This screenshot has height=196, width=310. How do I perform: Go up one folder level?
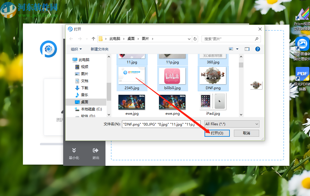point(93,39)
